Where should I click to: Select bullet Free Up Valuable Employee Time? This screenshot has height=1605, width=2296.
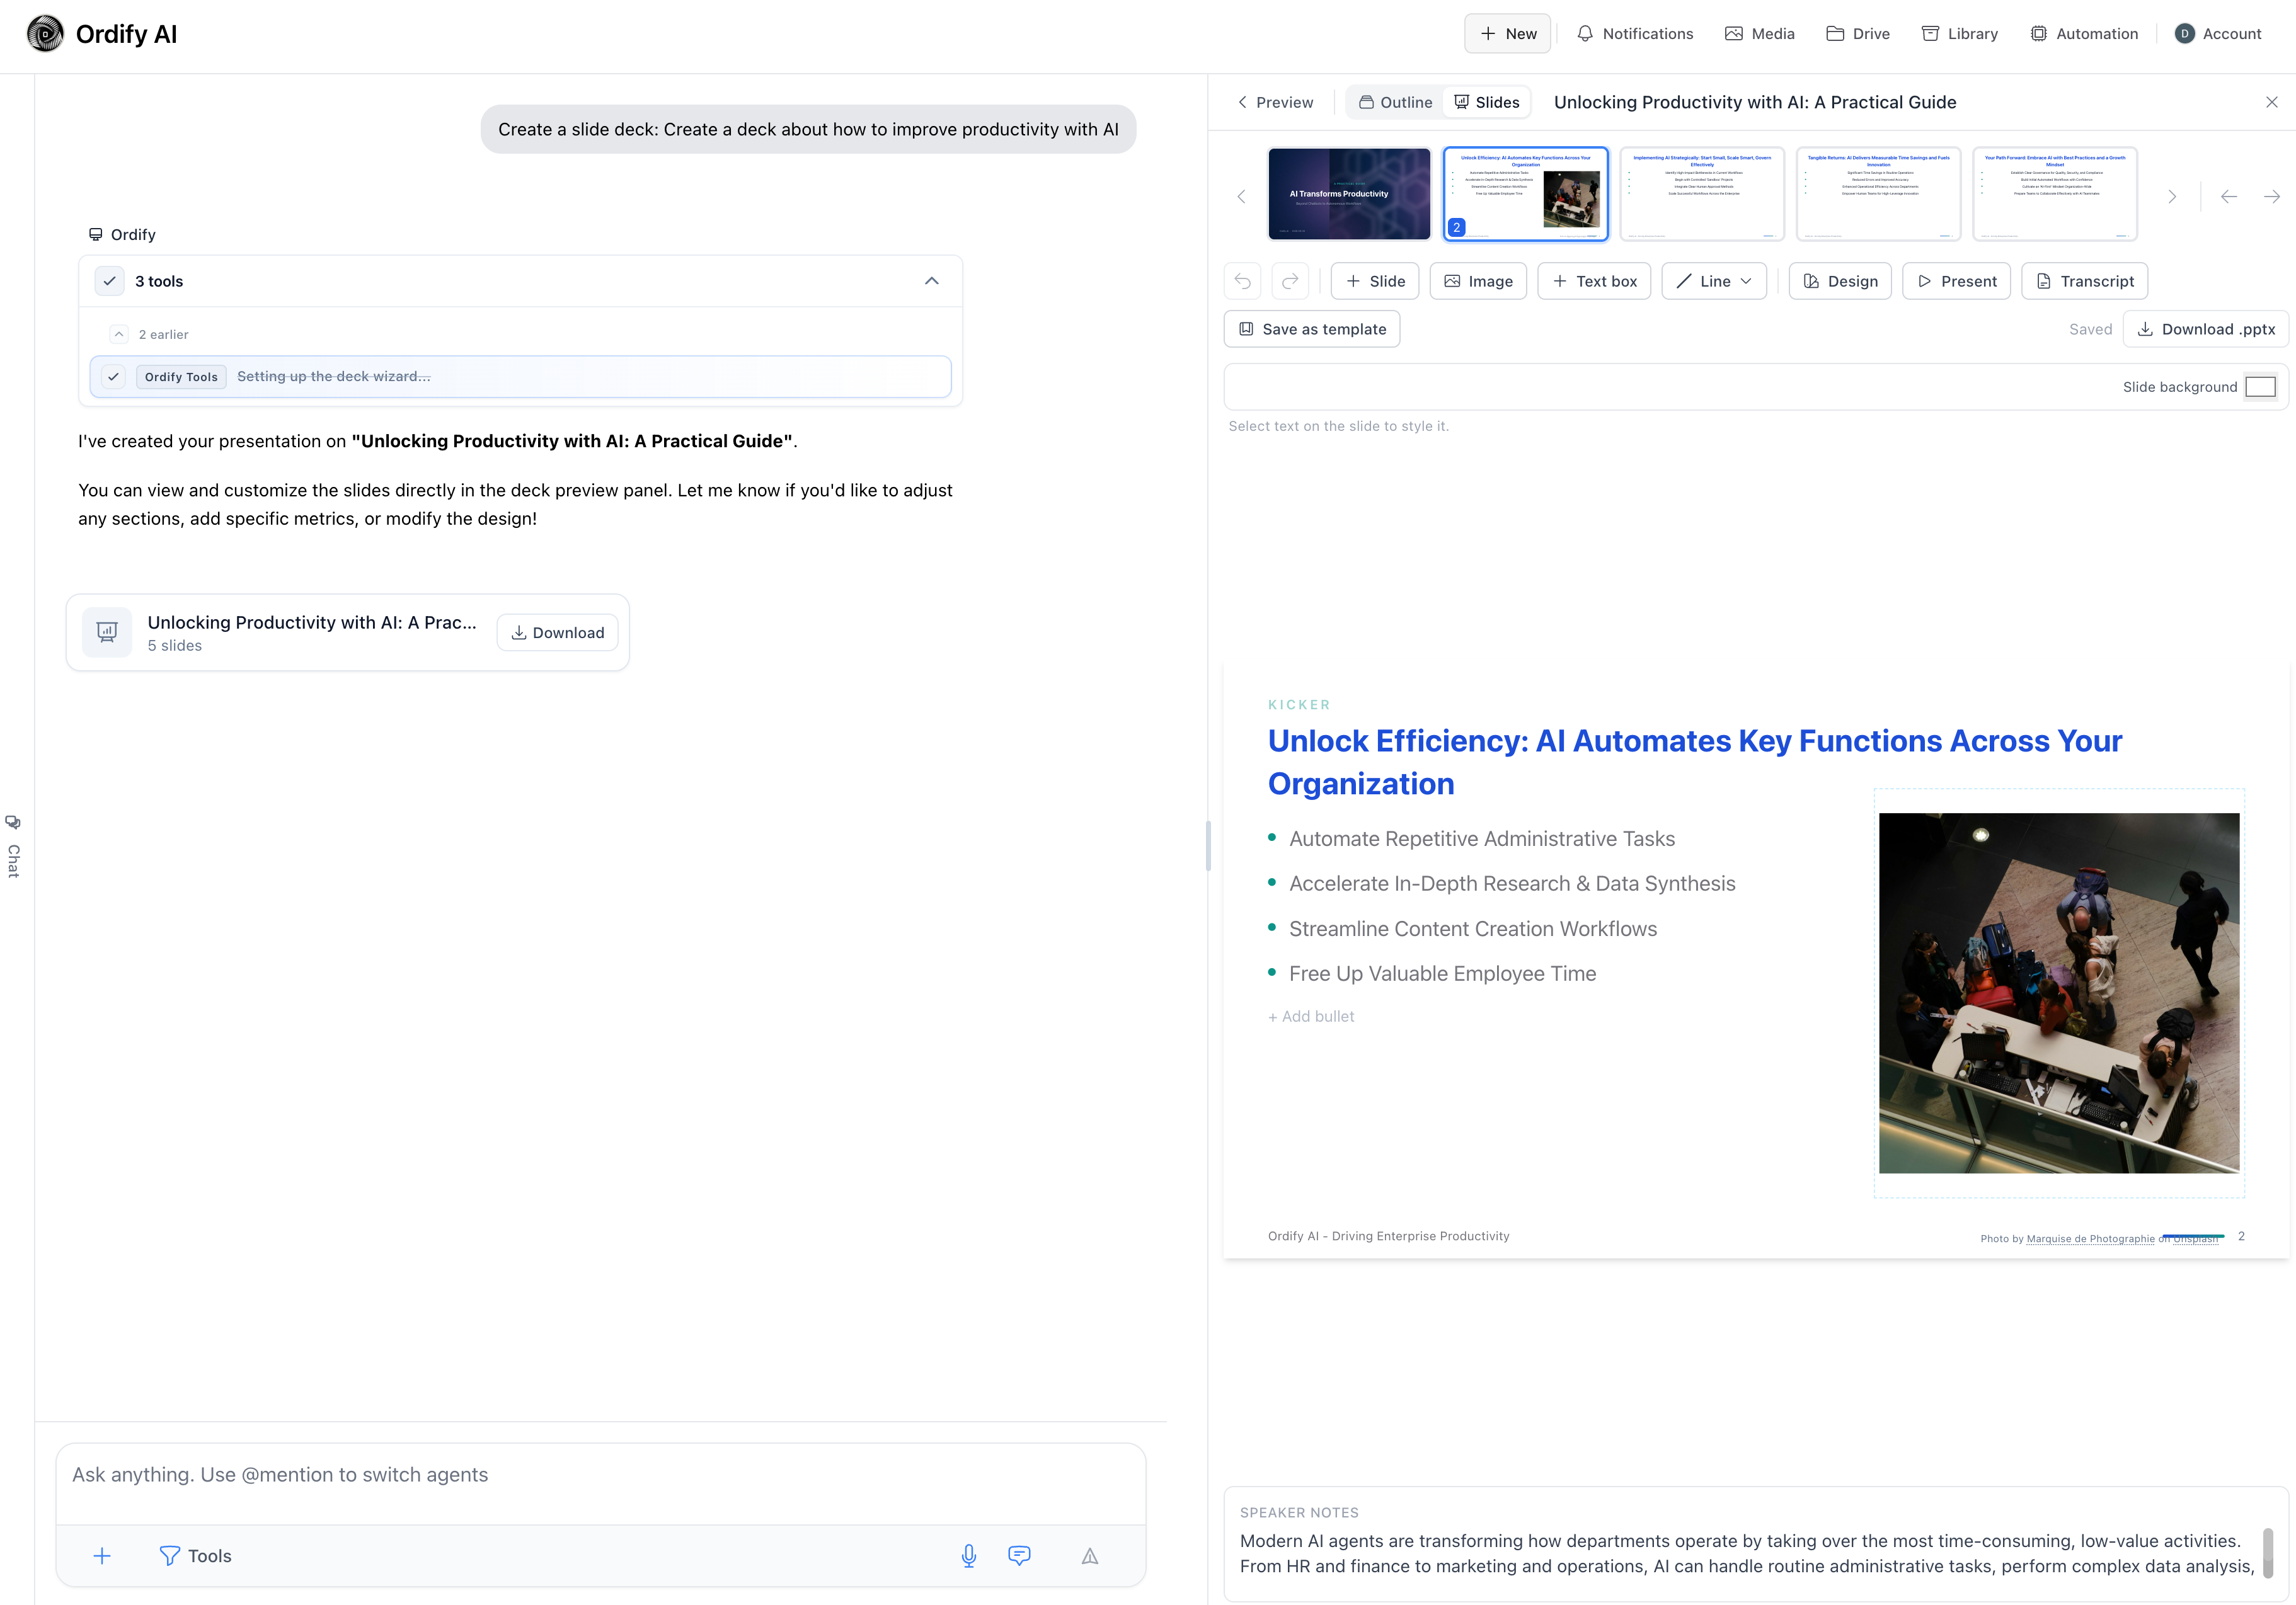click(x=1442, y=974)
